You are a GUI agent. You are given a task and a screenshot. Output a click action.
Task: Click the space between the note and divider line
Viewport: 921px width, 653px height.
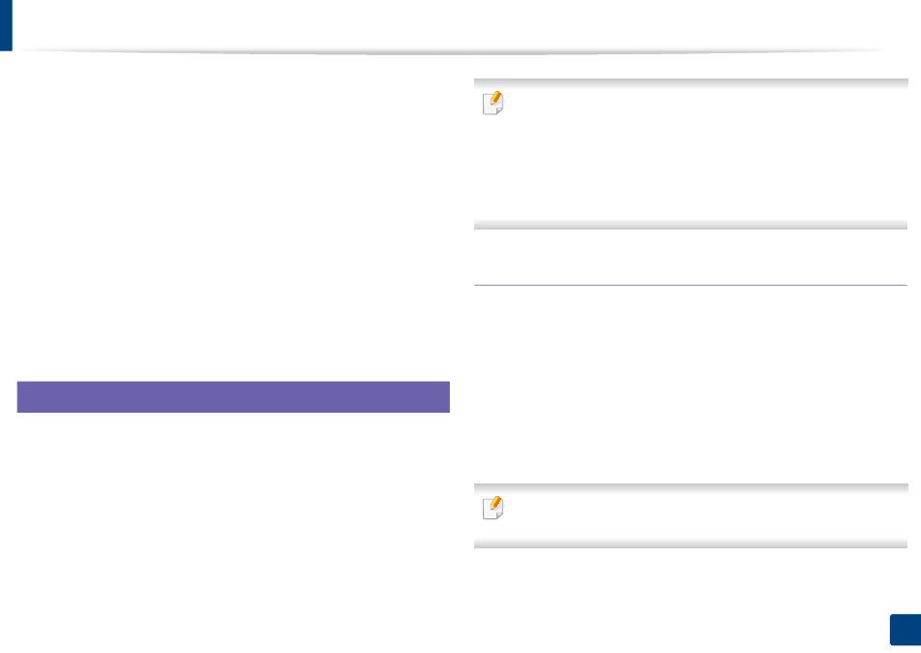690,257
